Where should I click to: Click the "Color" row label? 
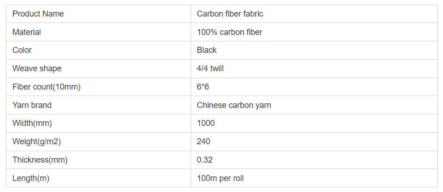[x=22, y=50]
